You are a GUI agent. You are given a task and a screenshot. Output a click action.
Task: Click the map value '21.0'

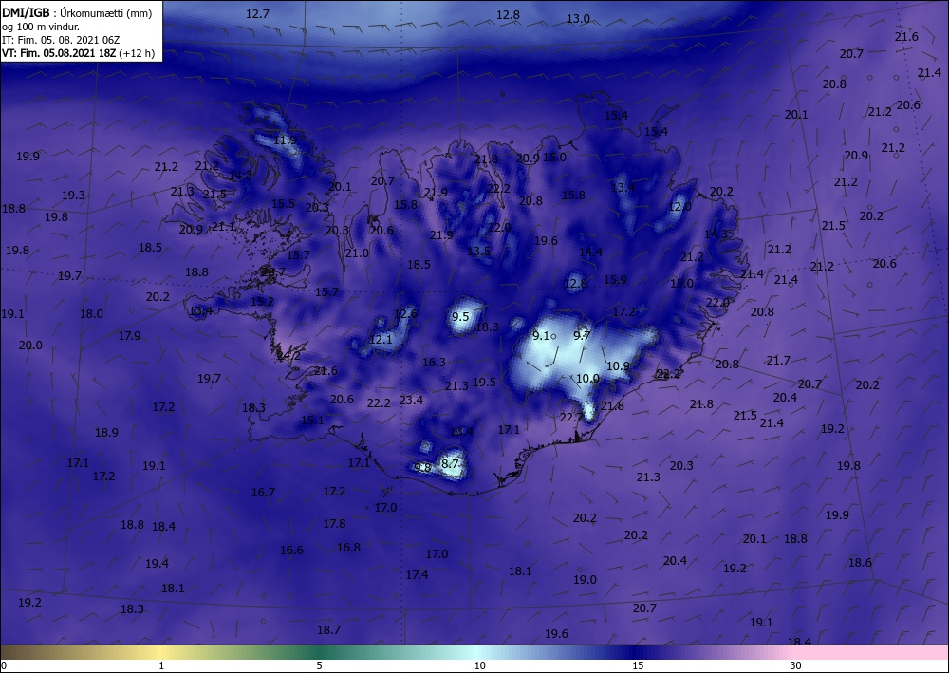[x=357, y=253]
